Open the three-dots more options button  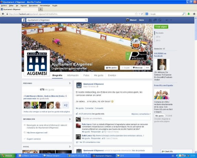pos(147,68)
